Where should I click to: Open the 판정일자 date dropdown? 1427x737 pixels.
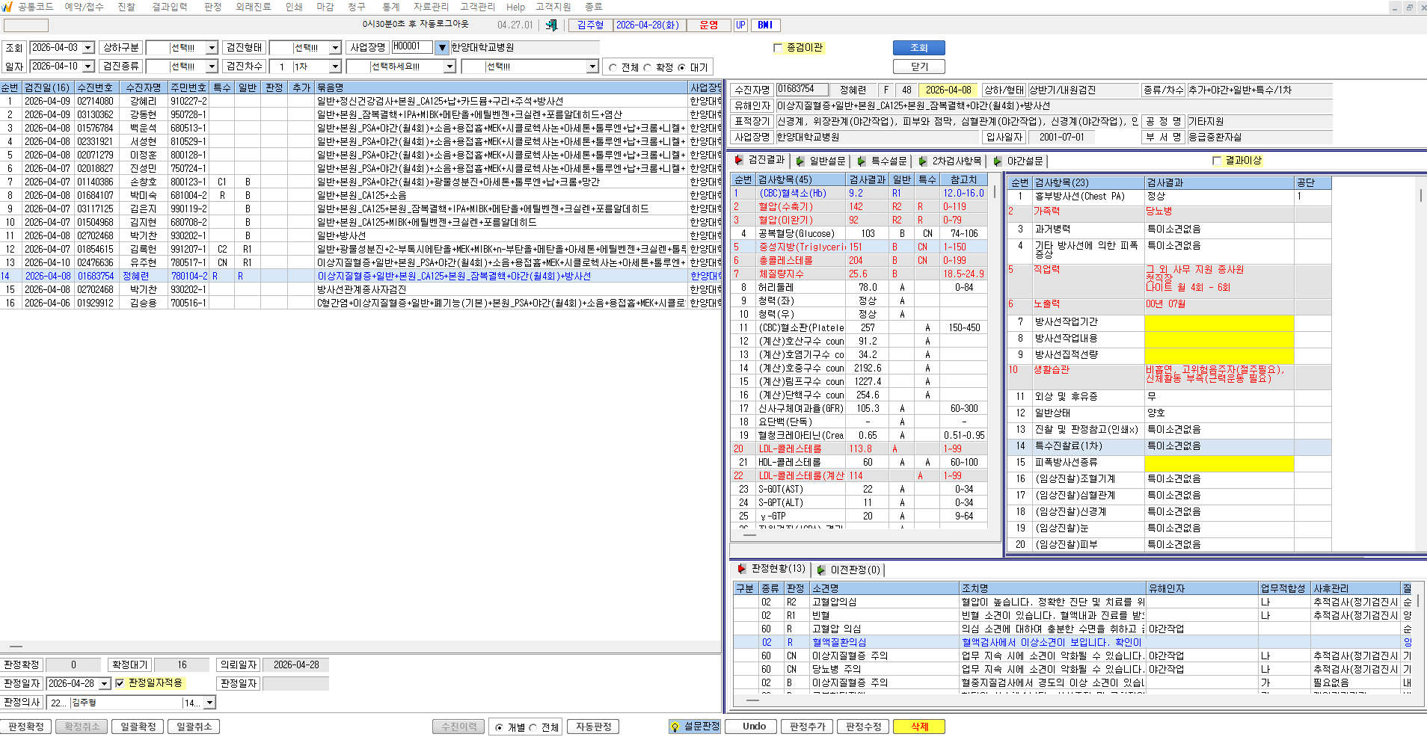pyautogui.click(x=105, y=684)
